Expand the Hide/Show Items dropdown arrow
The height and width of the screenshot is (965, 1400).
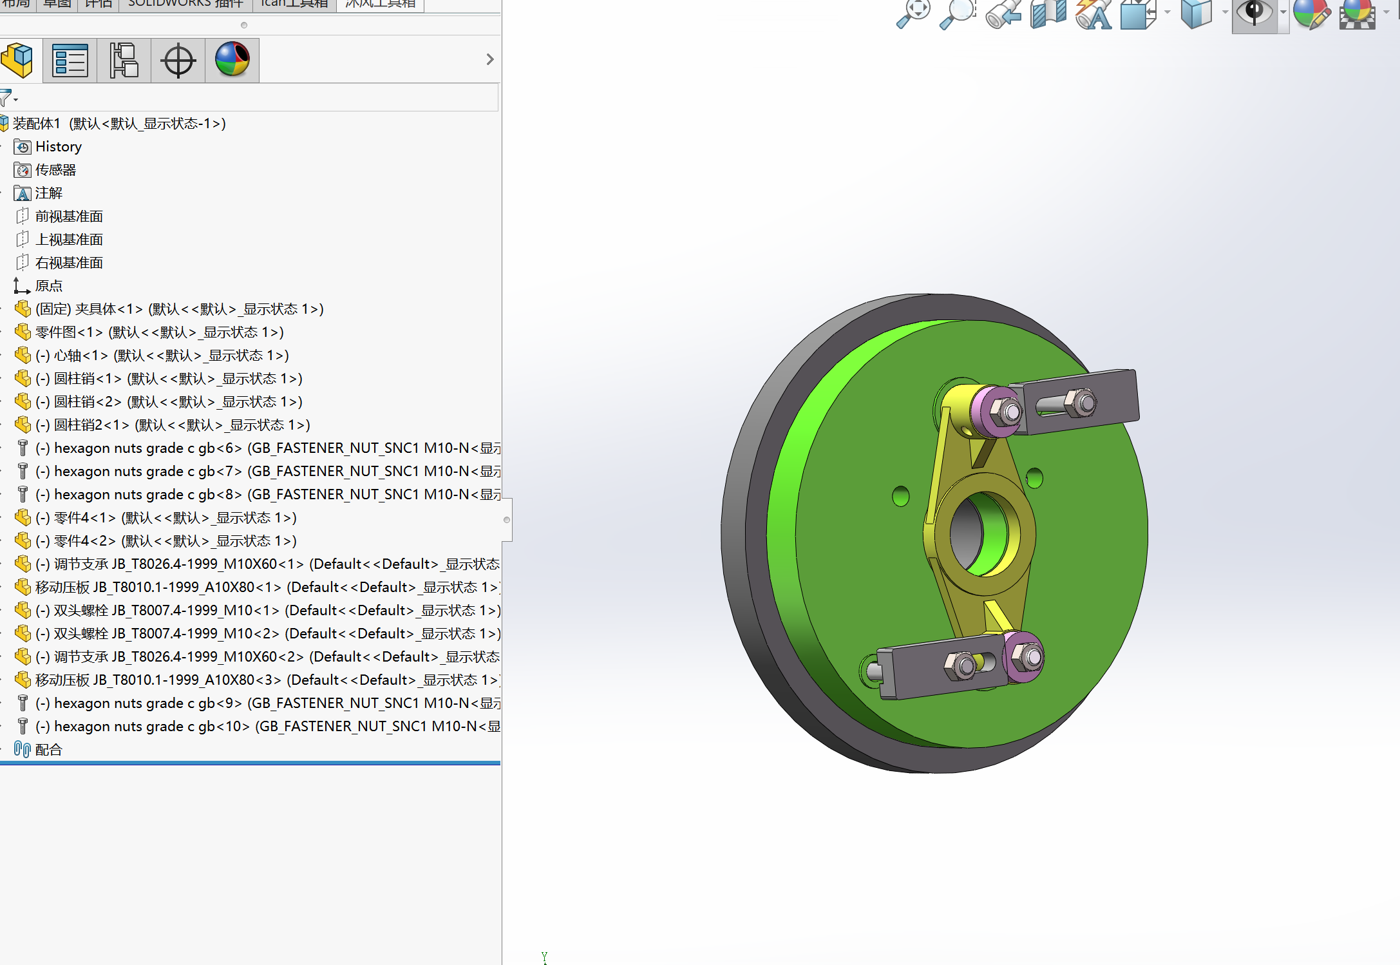tap(1283, 12)
